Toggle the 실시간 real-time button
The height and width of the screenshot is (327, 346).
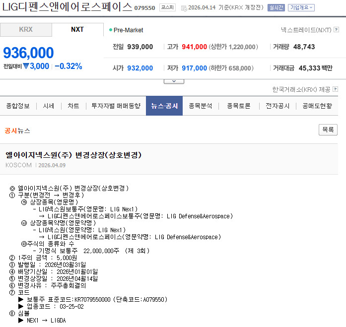276,8
